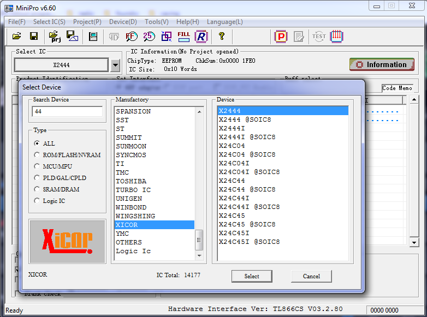The image size is (427, 317).
Task: Open file using the folder toolbar icon
Action: pyautogui.click(x=17, y=36)
